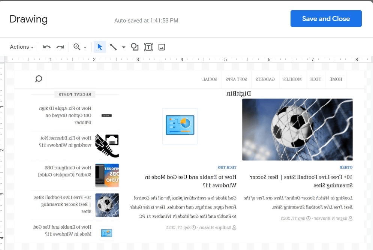
Task: Expand the Actions dropdown caret
Action: click(x=32, y=47)
